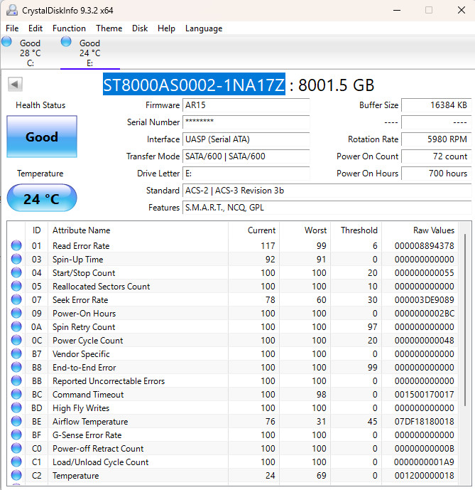The height and width of the screenshot is (490, 475).
Task: Open the Theme menu
Action: [109, 28]
